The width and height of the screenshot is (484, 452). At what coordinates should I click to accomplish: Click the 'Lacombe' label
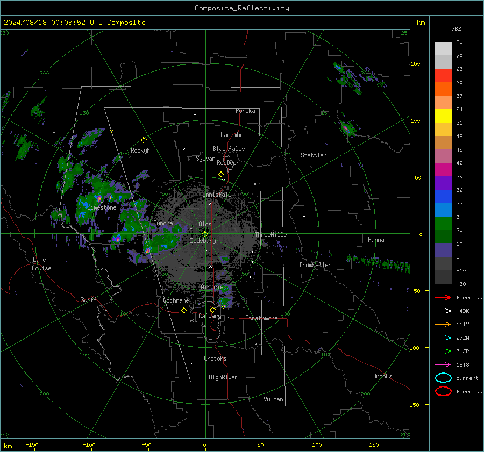[232, 135]
